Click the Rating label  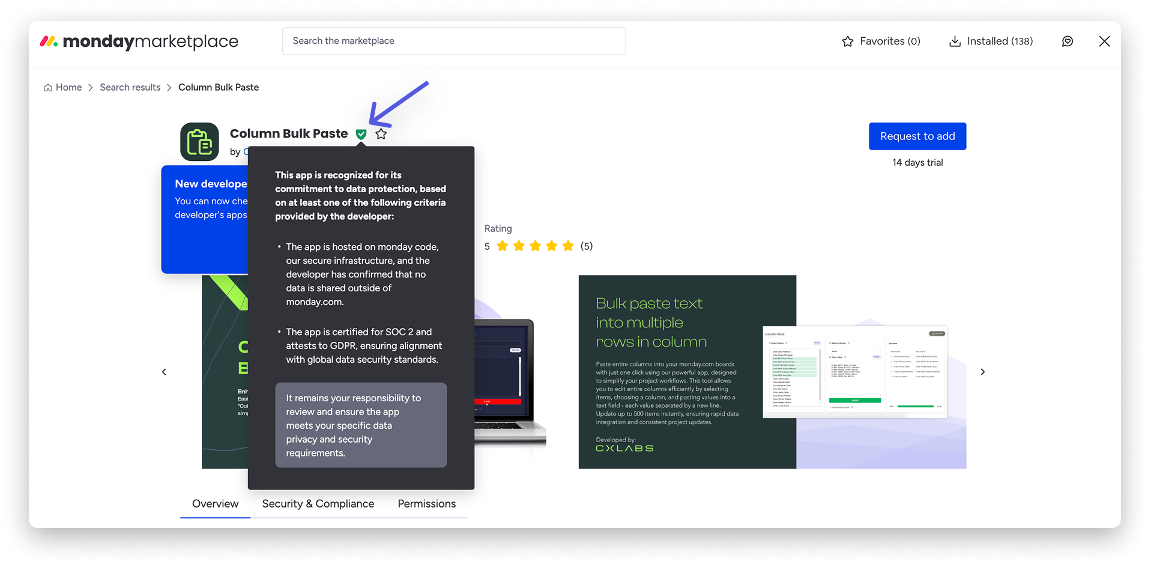(x=498, y=228)
